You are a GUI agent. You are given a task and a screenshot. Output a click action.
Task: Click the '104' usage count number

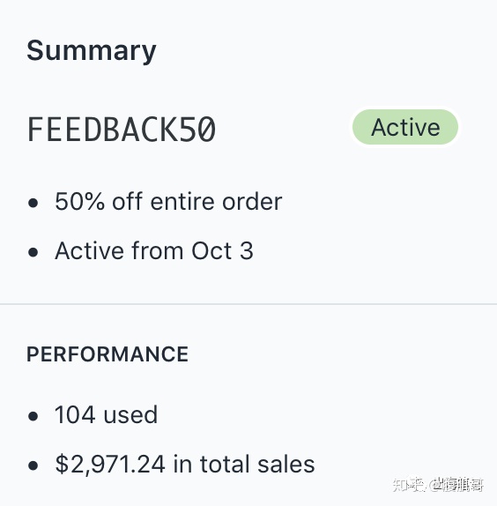click(x=75, y=414)
